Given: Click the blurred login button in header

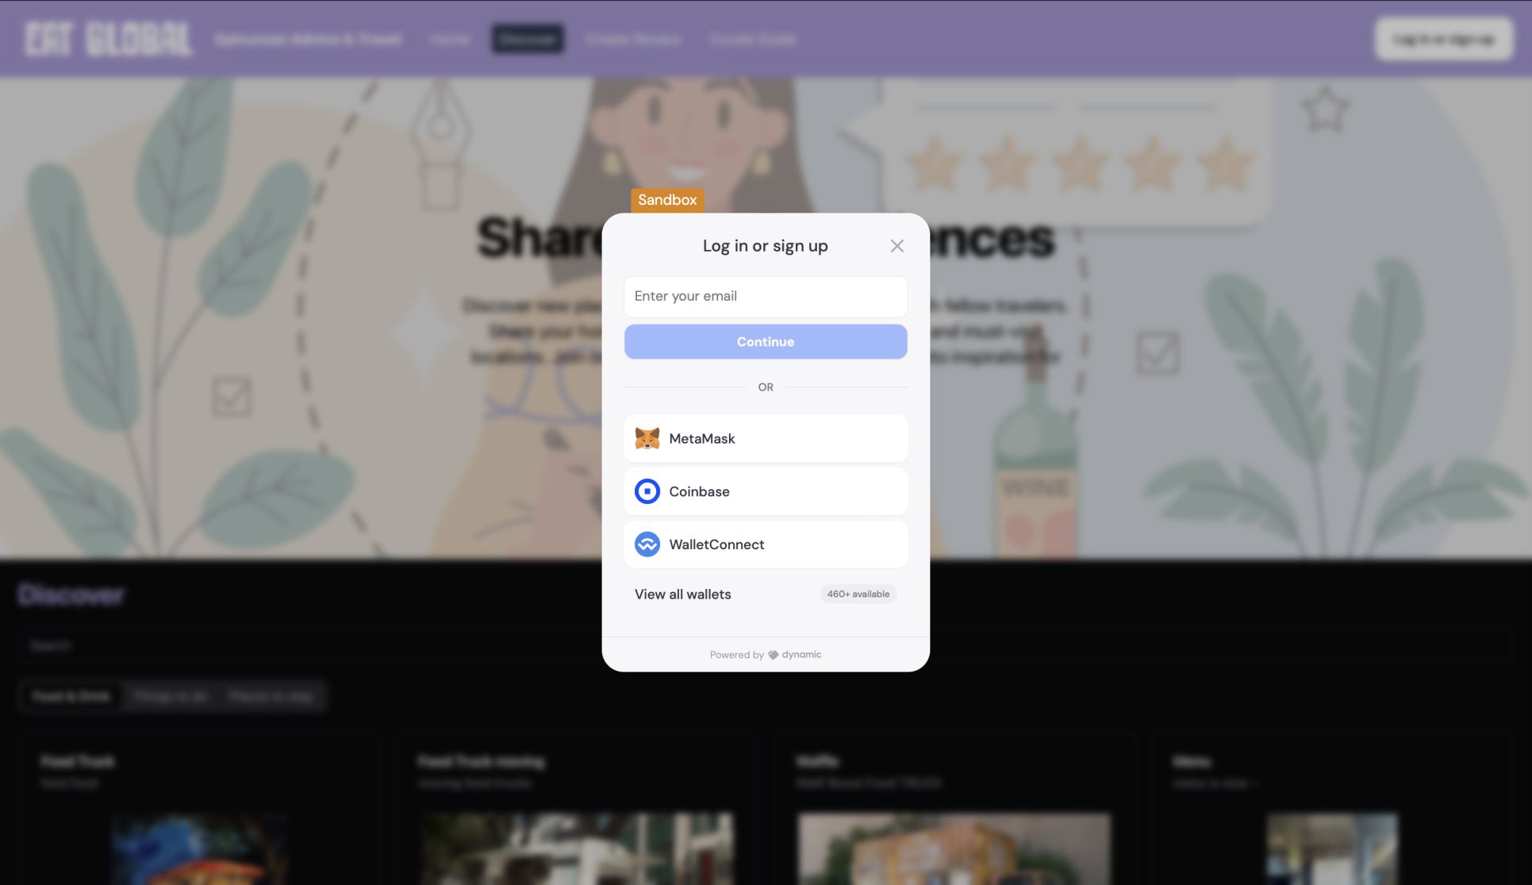Looking at the screenshot, I should [x=1444, y=39].
